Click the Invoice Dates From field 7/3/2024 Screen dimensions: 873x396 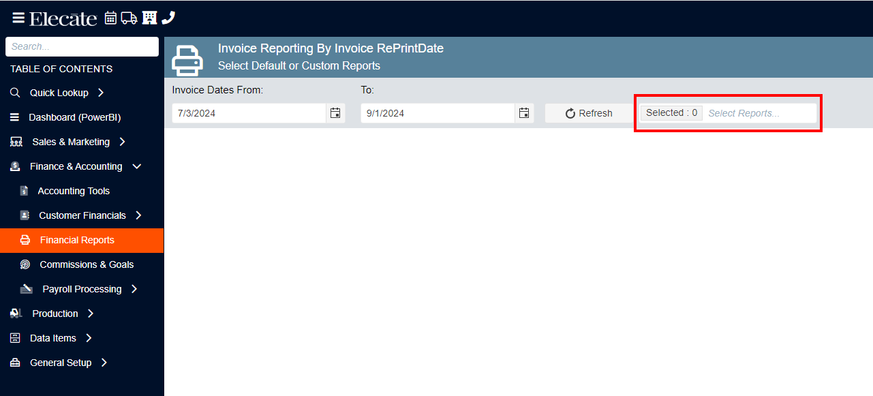(249, 113)
